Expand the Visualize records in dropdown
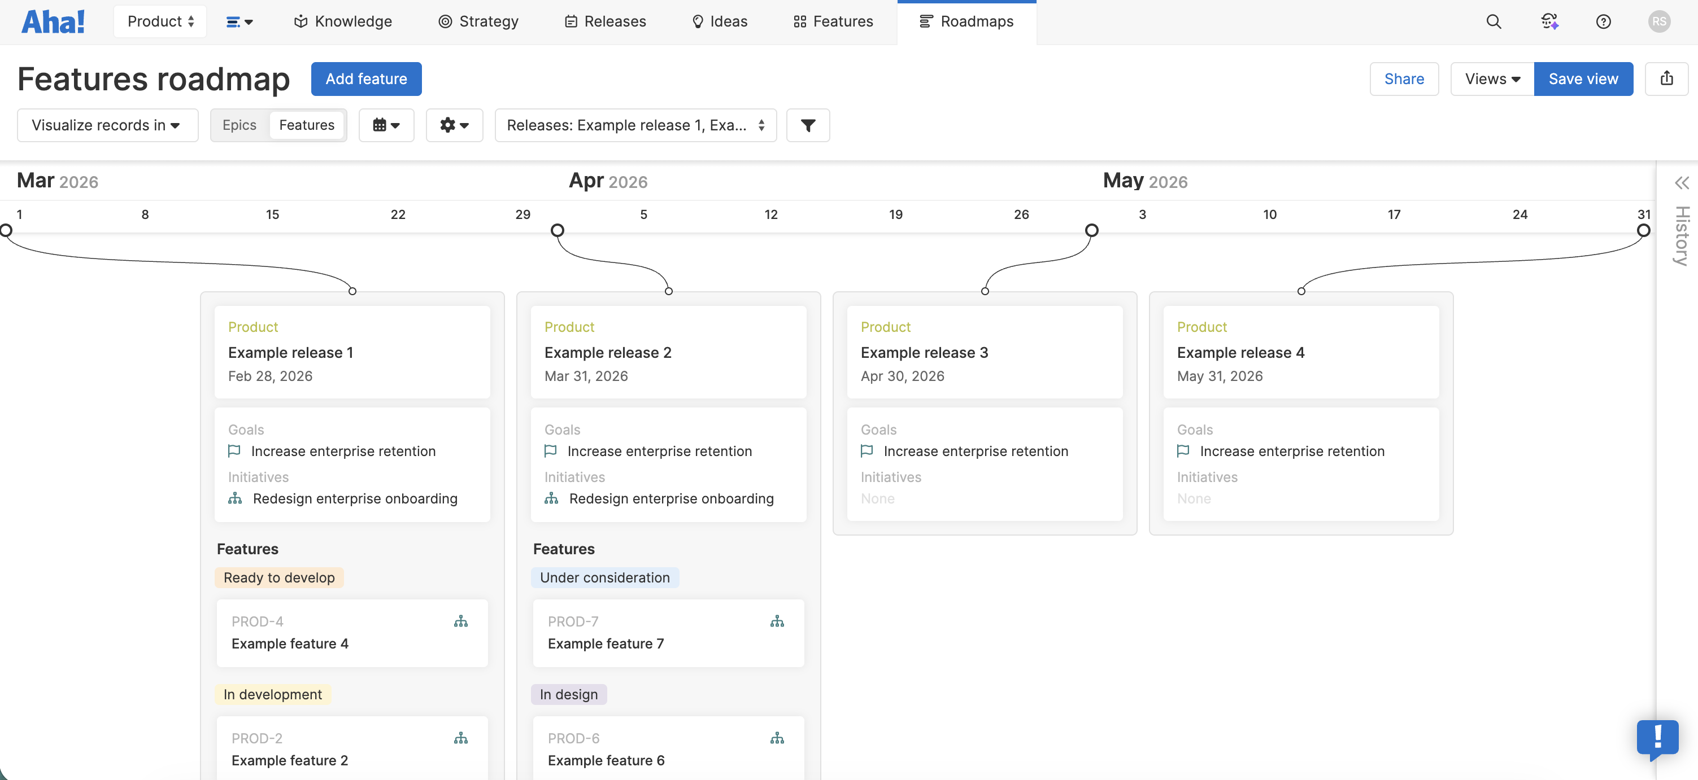 [107, 125]
